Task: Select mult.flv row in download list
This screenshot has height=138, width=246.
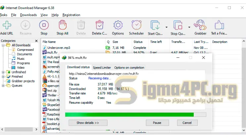Action: click(52, 52)
